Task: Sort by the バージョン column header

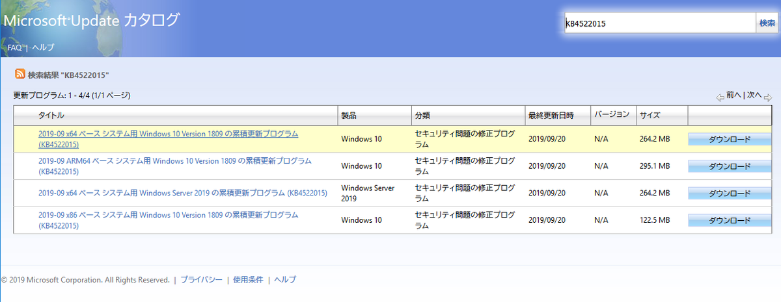Action: (x=612, y=114)
